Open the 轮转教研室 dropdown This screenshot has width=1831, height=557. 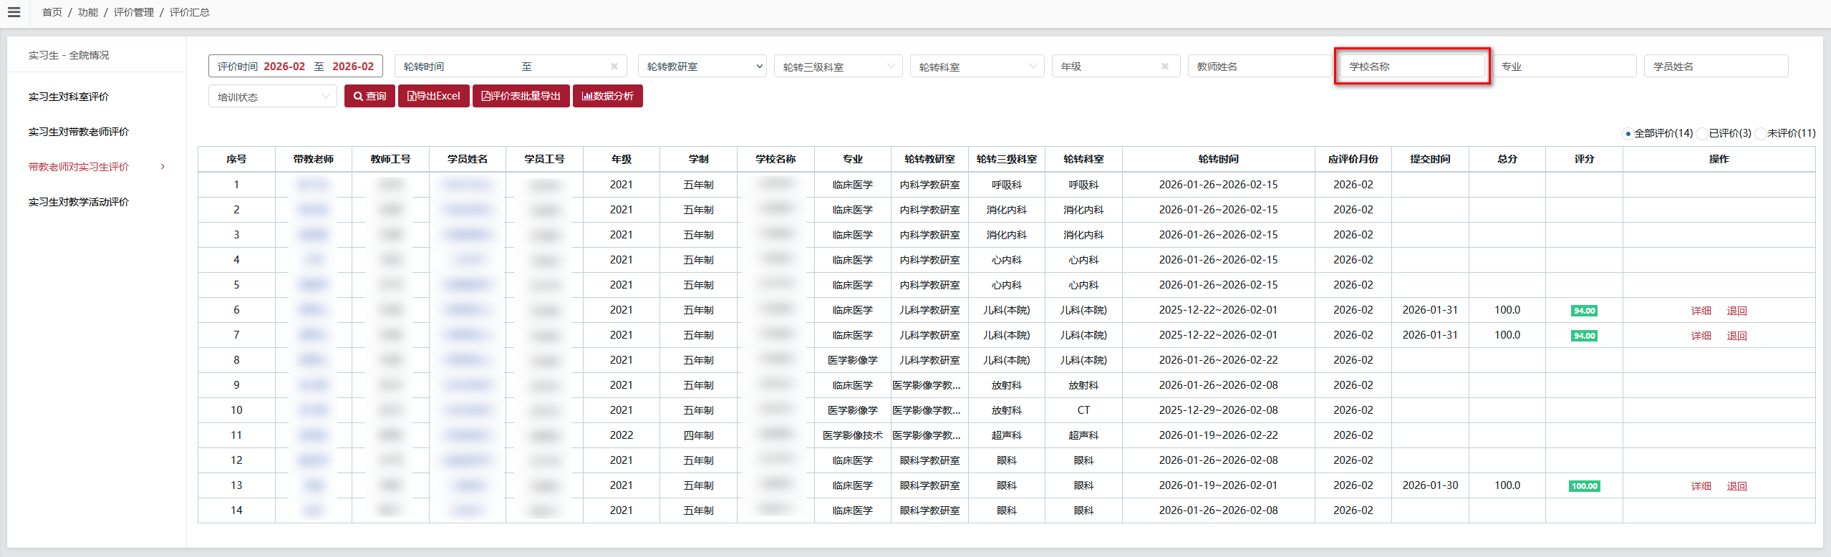coord(702,67)
